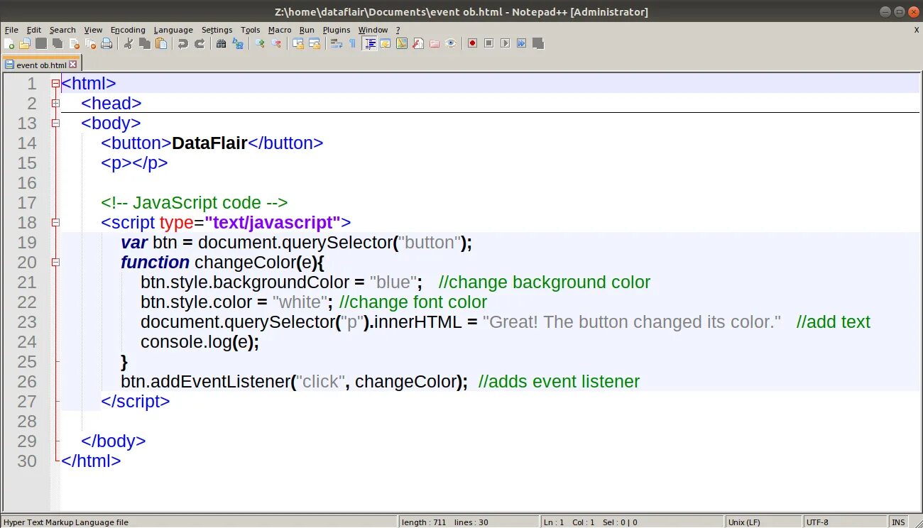Open the Search menu

click(x=62, y=30)
